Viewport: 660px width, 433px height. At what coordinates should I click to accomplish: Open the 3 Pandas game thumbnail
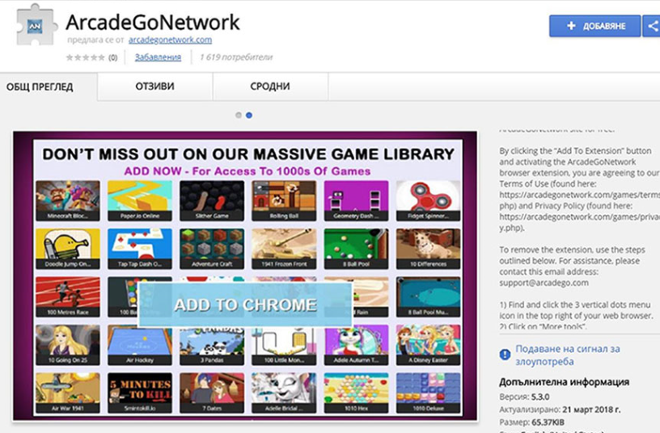212,346
